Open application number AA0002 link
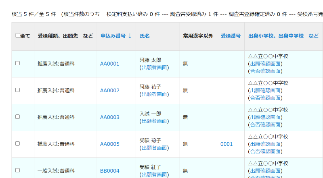323x178 pixels. tap(110, 90)
